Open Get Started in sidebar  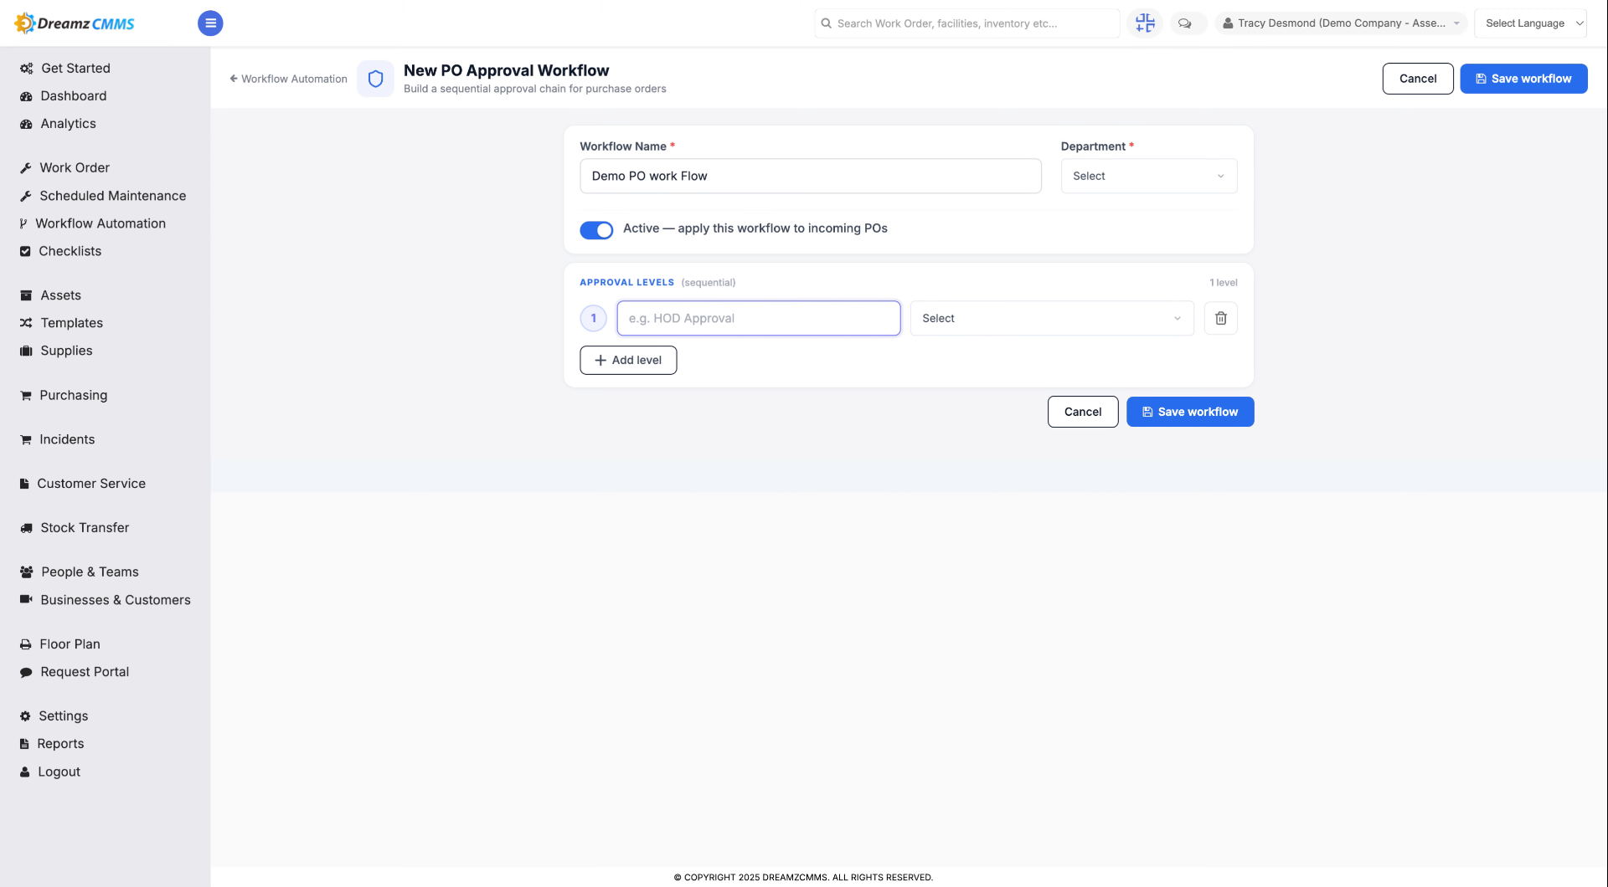75,69
